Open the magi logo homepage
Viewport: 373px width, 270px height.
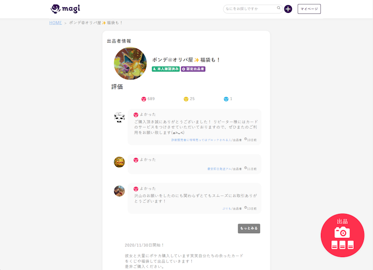(x=65, y=9)
